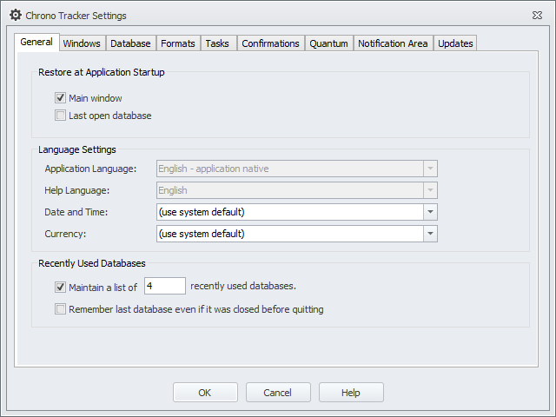Viewport: 556px width, 417px height.
Task: Click the Help Language: label
Action: tap(77, 190)
